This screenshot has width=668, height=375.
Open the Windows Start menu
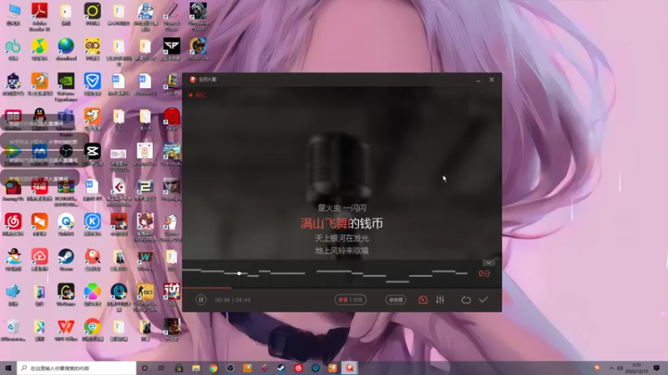pos(8,367)
